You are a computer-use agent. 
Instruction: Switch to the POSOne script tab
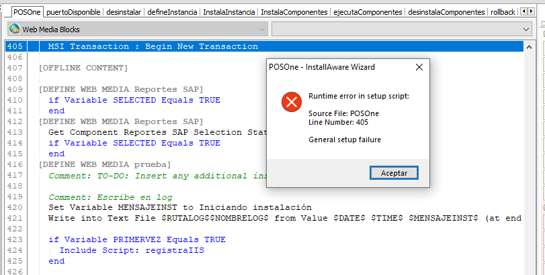click(x=27, y=12)
